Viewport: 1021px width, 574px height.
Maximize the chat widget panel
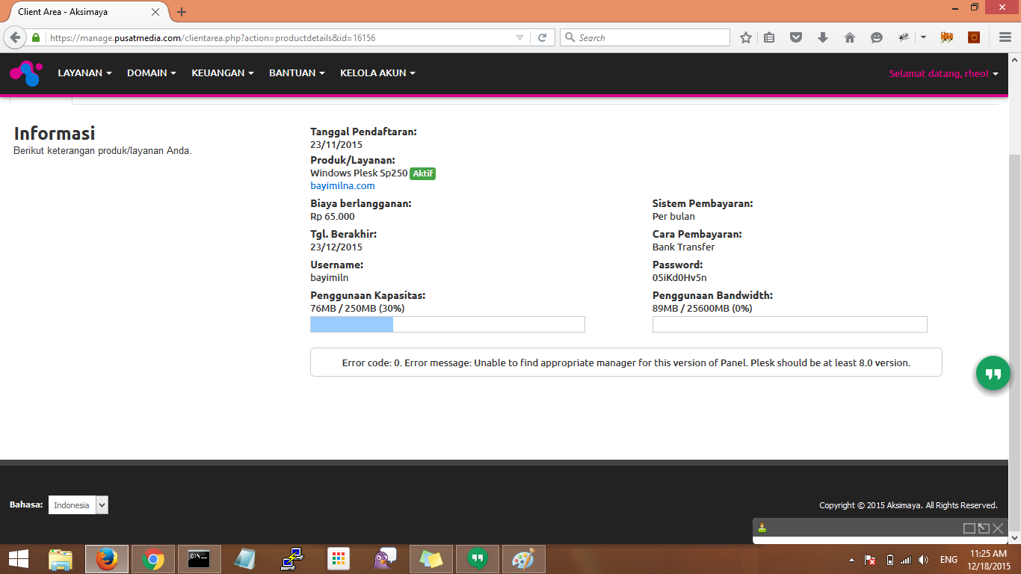(x=969, y=528)
